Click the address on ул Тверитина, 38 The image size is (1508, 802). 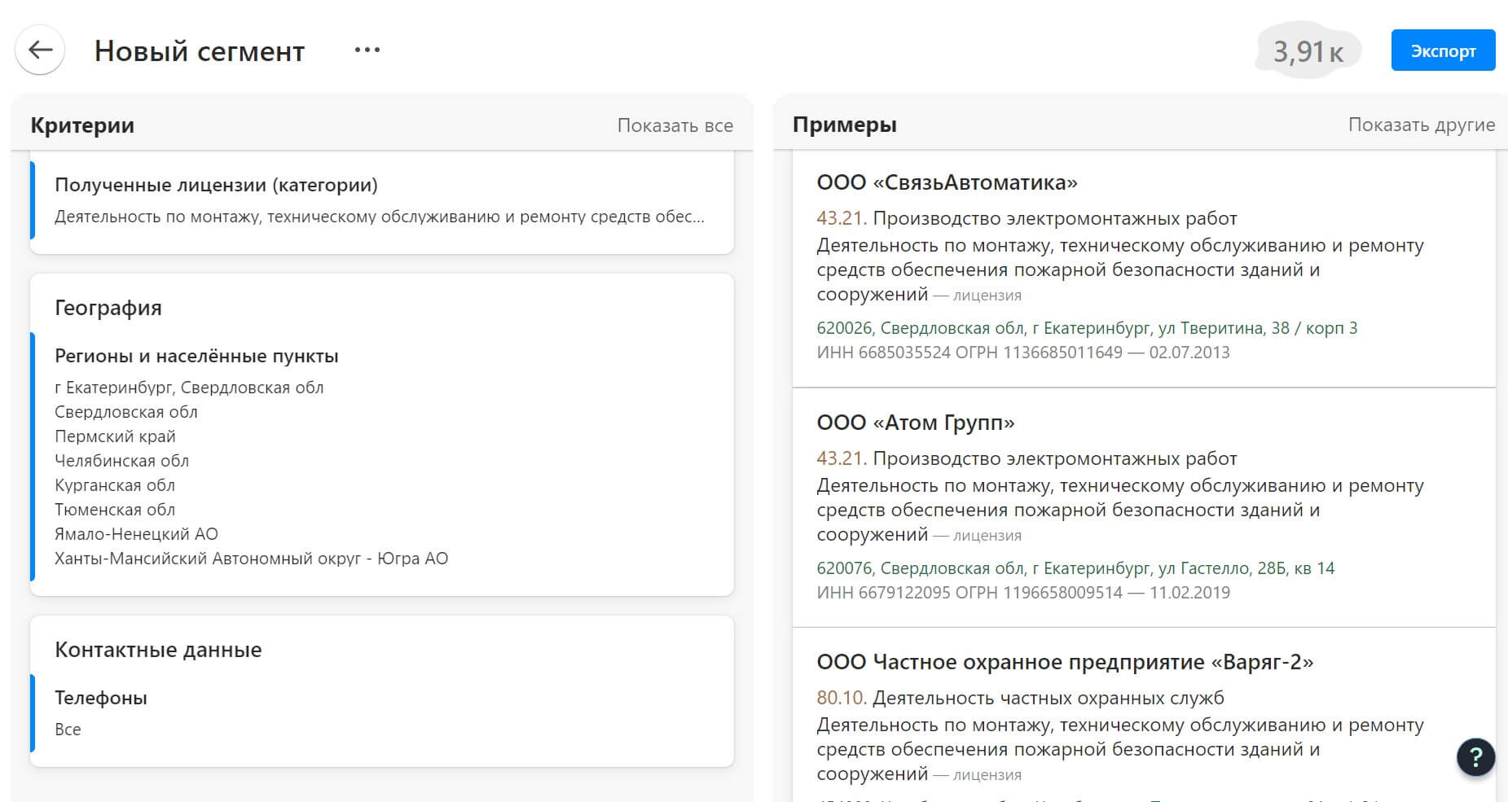[1087, 328]
